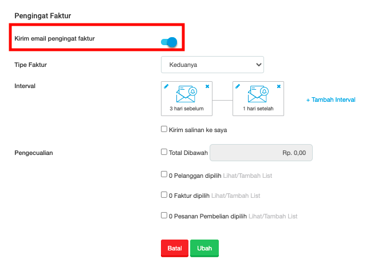Screen dimensions: 366x271
Task: Enable the 'Total Dibawah' checkbox
Action: [164, 152]
